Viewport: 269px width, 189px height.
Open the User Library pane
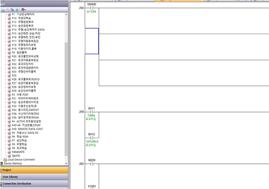[x=34, y=177]
